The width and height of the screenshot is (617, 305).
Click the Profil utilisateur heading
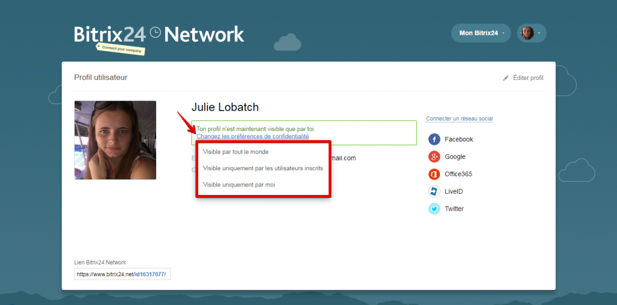101,78
